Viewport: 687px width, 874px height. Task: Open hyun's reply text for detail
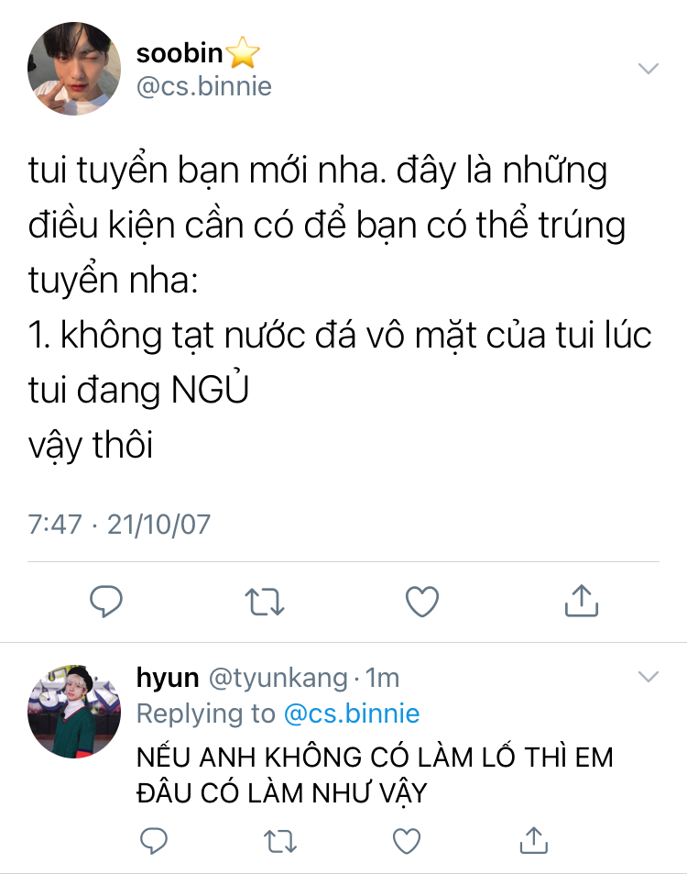coord(375,775)
